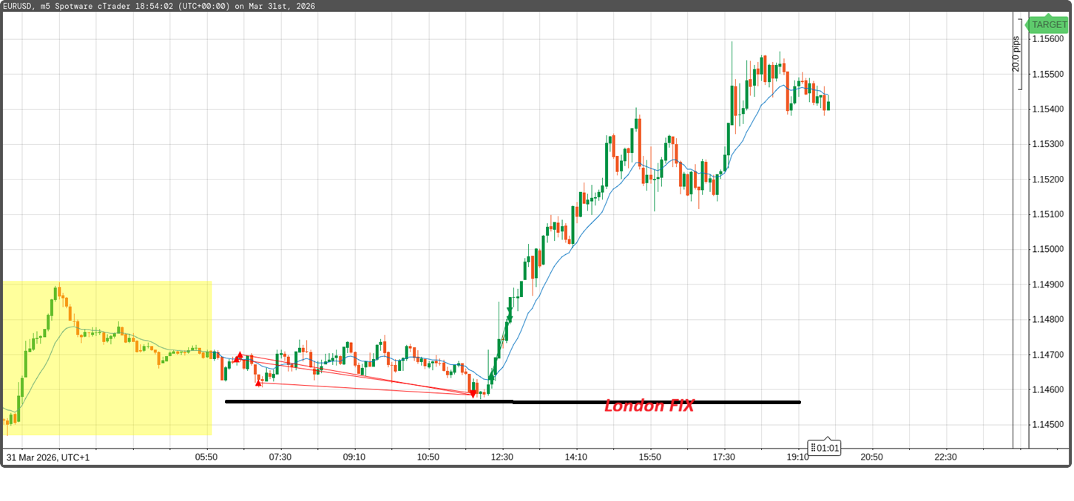Select the 01:01 bar countdown label
This screenshot has height=501, width=1074.
[x=827, y=448]
